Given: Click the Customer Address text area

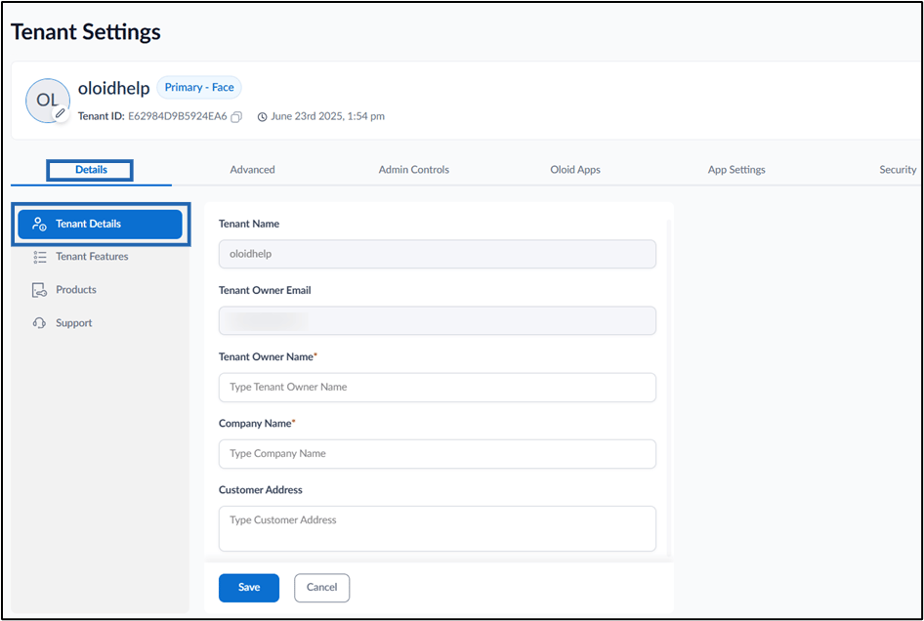Looking at the screenshot, I should click(x=438, y=528).
